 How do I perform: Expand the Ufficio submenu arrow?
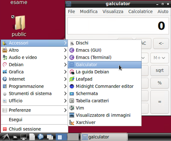[65, 101]
